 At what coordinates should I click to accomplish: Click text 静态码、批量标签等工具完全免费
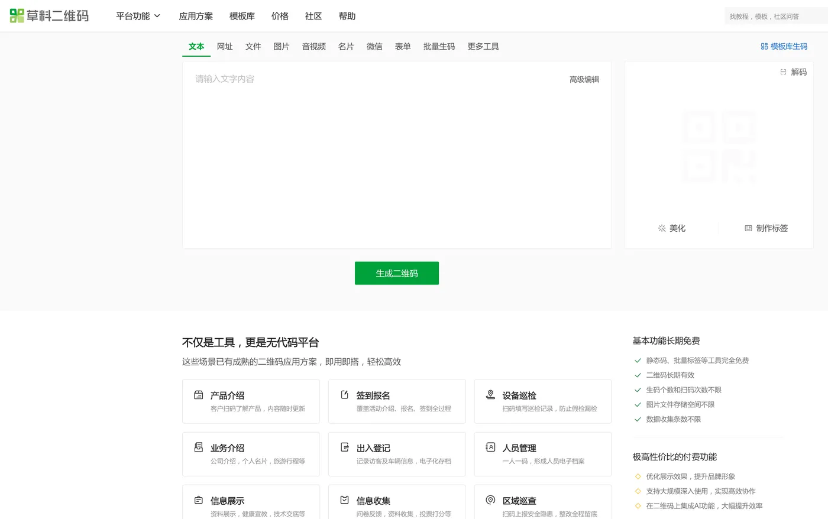tap(697, 361)
